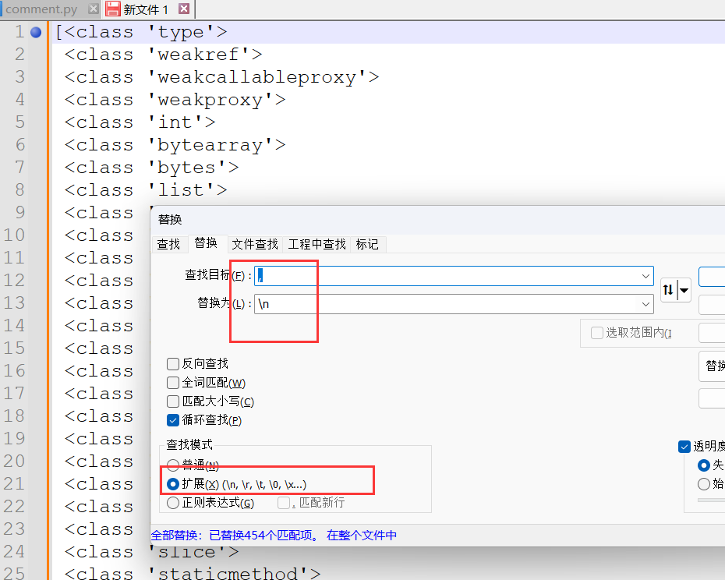Screen dimensions: 725x580
Task: Toggle the 匹配大小写 checkbox
Action: [x=173, y=401]
